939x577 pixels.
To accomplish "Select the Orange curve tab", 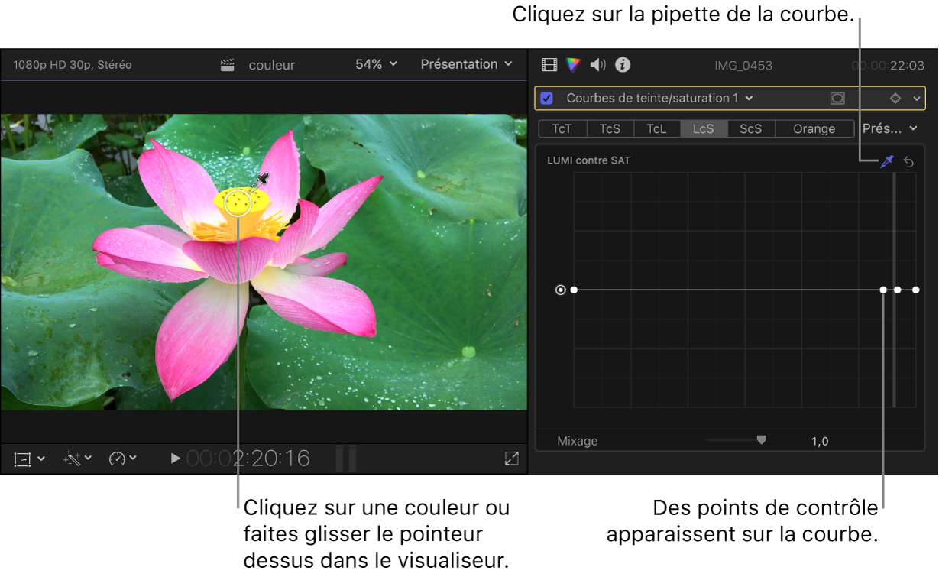I will click(x=814, y=128).
